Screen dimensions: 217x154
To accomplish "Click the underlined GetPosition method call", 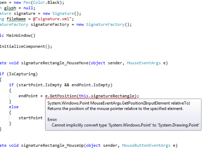I will point(61,96).
